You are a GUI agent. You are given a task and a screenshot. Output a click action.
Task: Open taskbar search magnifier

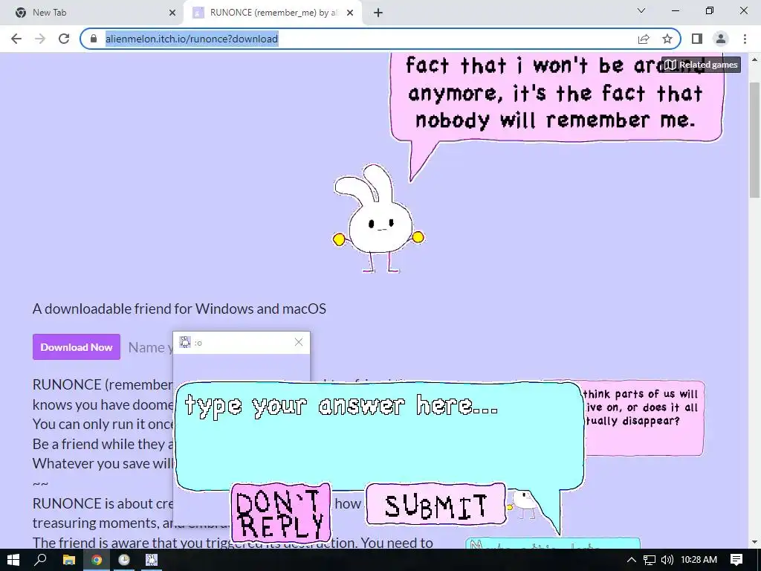click(x=41, y=560)
